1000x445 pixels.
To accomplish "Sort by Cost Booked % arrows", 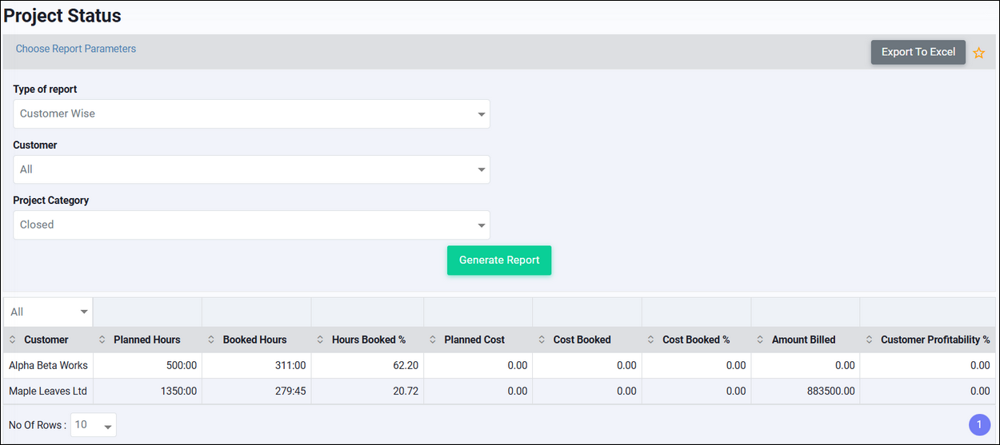I will pyautogui.click(x=651, y=340).
